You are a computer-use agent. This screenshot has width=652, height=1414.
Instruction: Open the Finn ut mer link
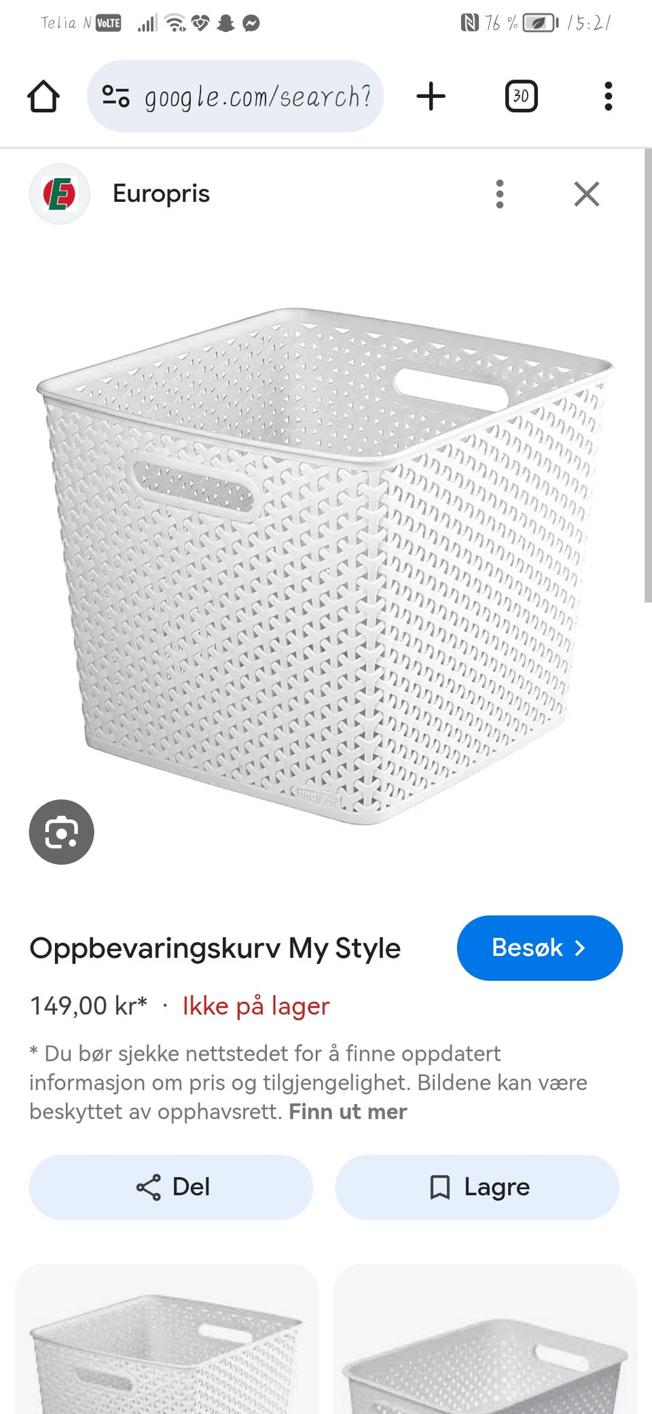(348, 1111)
